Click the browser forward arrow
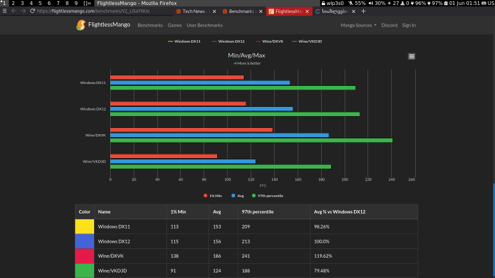 (x=23, y=11)
